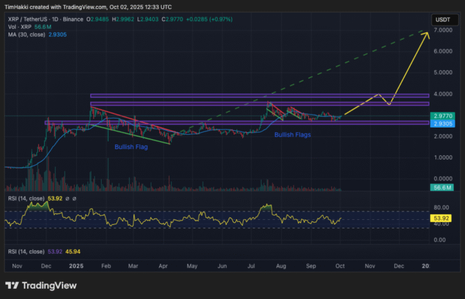Select the top purple resistance zone rectangle
Viewport: 465px width, 299px height.
coord(259,95)
